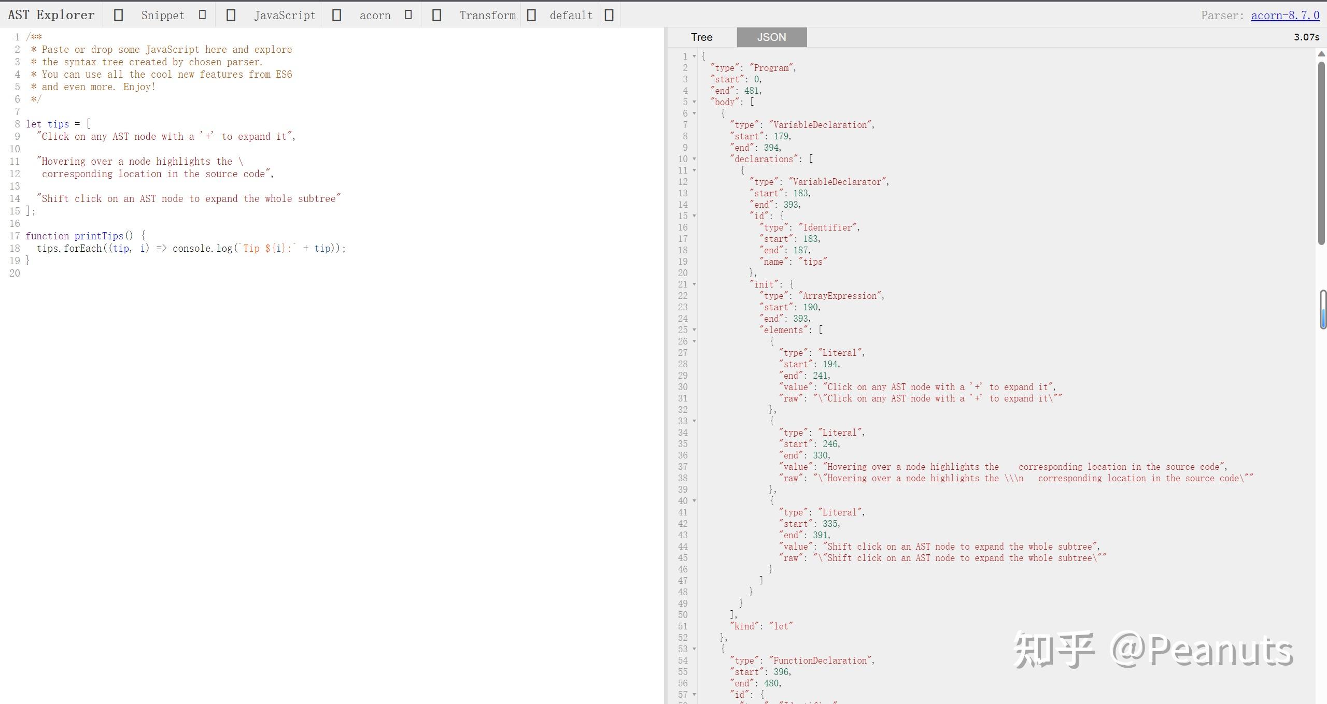Screen dimensions: 1327x704
Task: Click the last toolbar icon after default
Action: coord(610,16)
